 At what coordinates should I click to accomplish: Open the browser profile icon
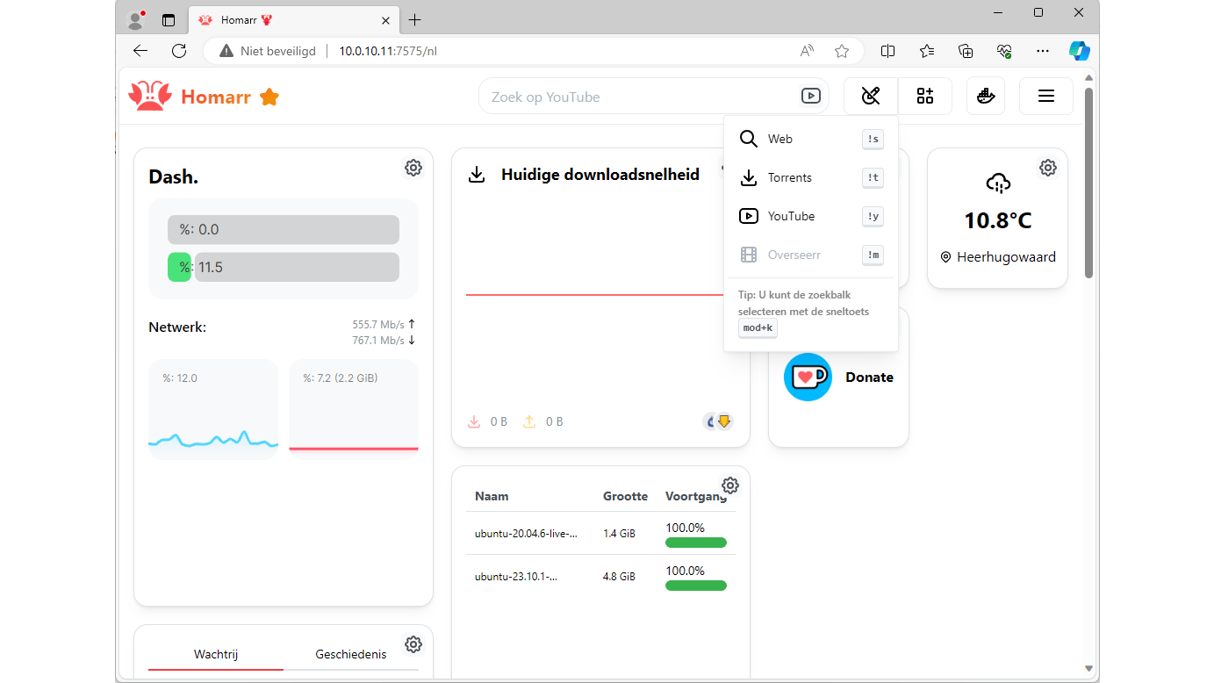(135, 19)
